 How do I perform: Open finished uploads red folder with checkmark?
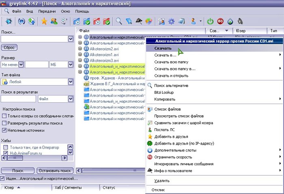coord(107,22)
